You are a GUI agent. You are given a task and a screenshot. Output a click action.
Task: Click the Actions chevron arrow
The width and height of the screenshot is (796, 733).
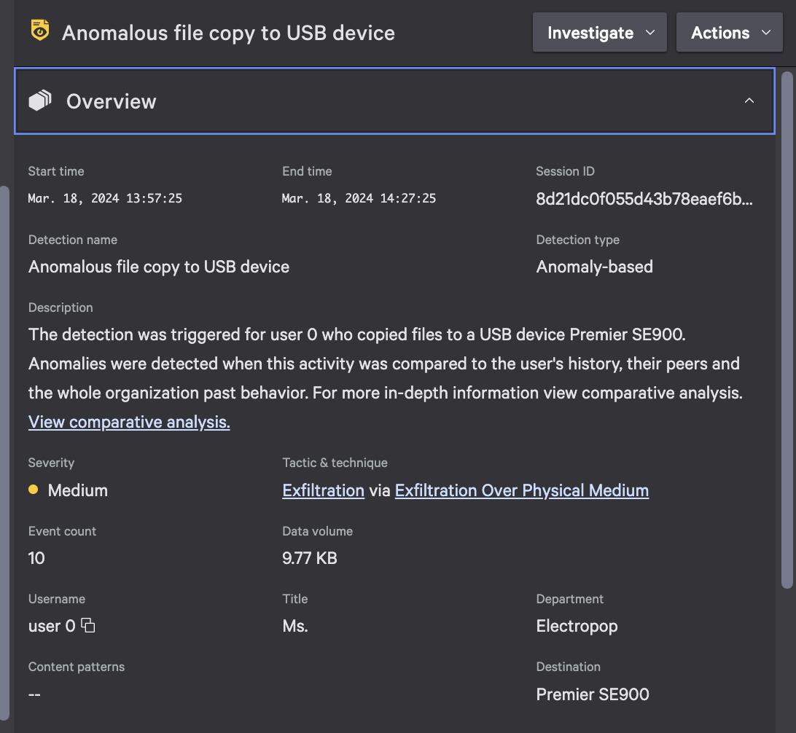pos(766,33)
